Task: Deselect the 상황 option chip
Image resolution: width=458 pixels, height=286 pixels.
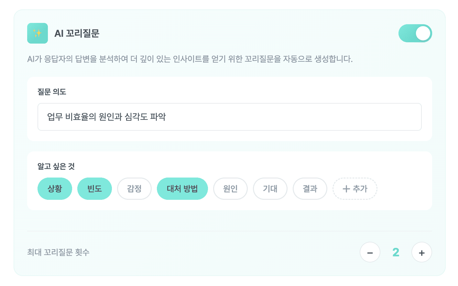Action: [55, 189]
